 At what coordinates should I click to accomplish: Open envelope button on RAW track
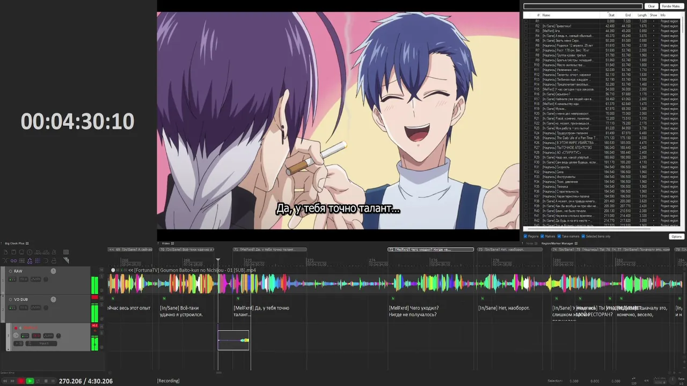click(36, 279)
